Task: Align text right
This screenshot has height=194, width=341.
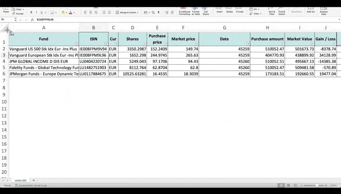Action: 96,12
